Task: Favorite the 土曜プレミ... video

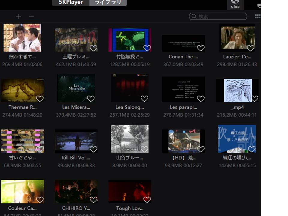Action: (x=94, y=48)
